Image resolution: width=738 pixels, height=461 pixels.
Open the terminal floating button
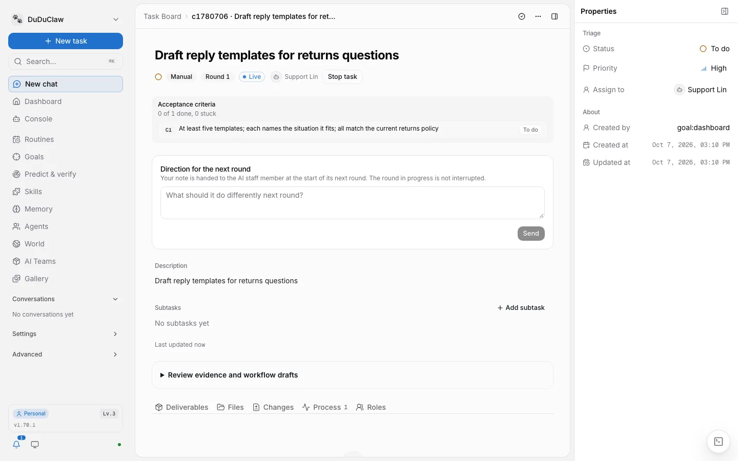(x=719, y=442)
